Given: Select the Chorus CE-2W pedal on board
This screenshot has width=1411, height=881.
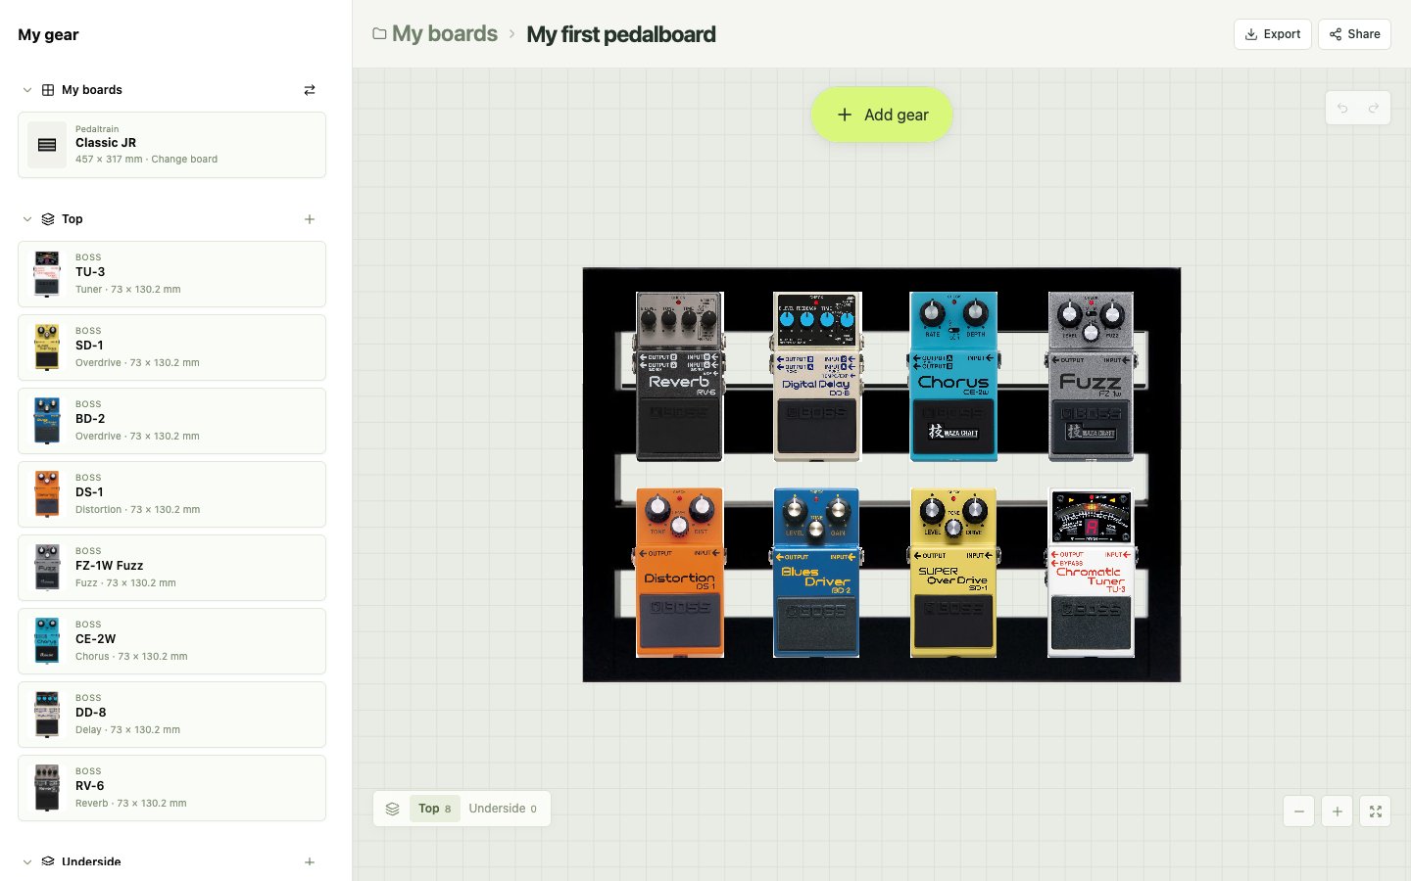Looking at the screenshot, I should point(953,377).
